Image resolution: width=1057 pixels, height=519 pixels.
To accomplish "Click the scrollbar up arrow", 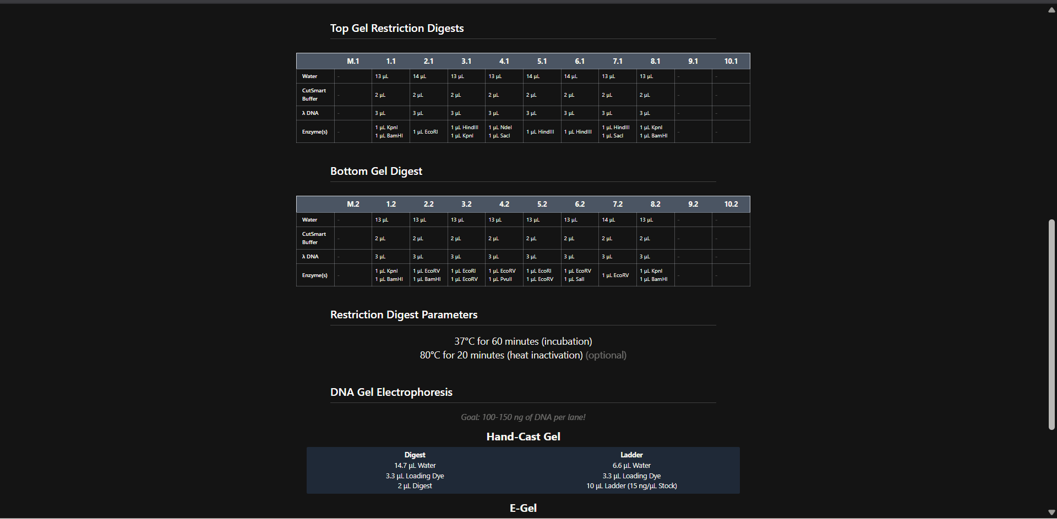I will tap(1051, 10).
